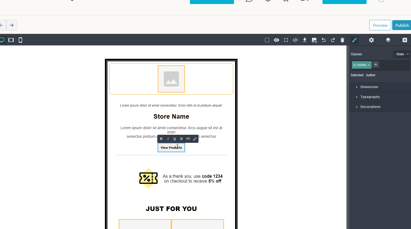
Task: Click the Classes label
Action: [356, 54]
